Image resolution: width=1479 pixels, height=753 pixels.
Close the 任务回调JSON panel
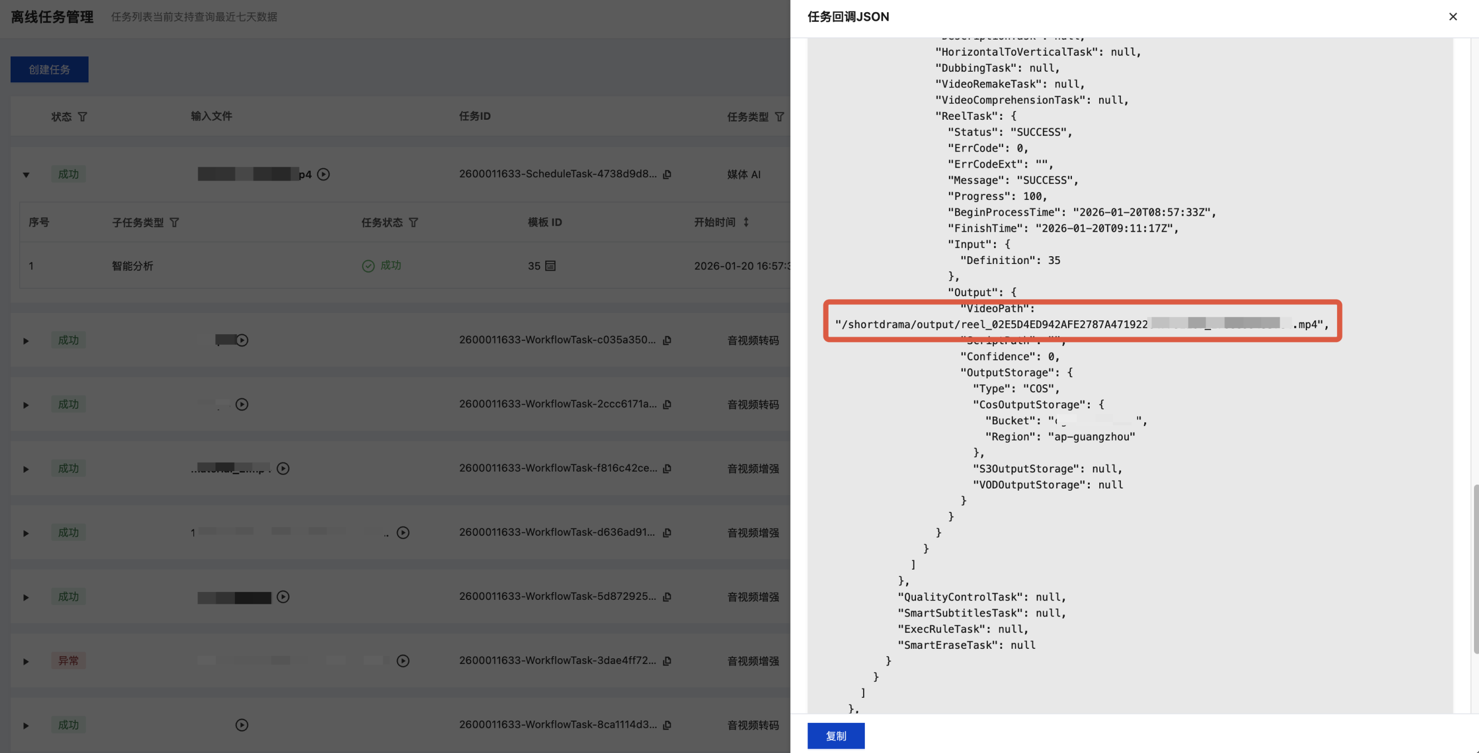pos(1453,17)
